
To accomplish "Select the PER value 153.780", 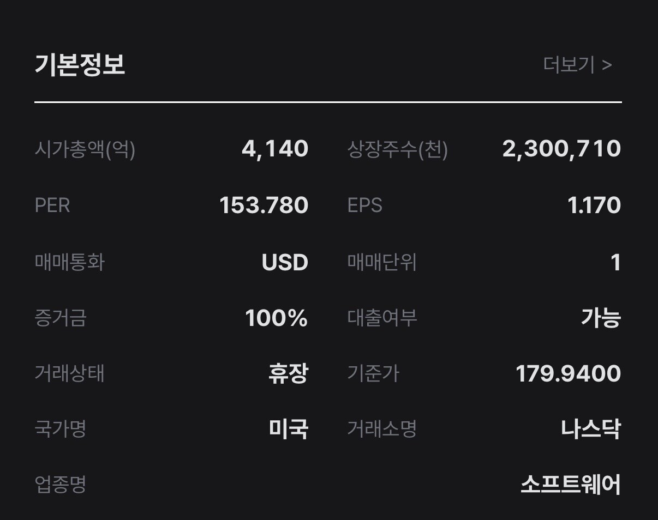I will click(264, 205).
